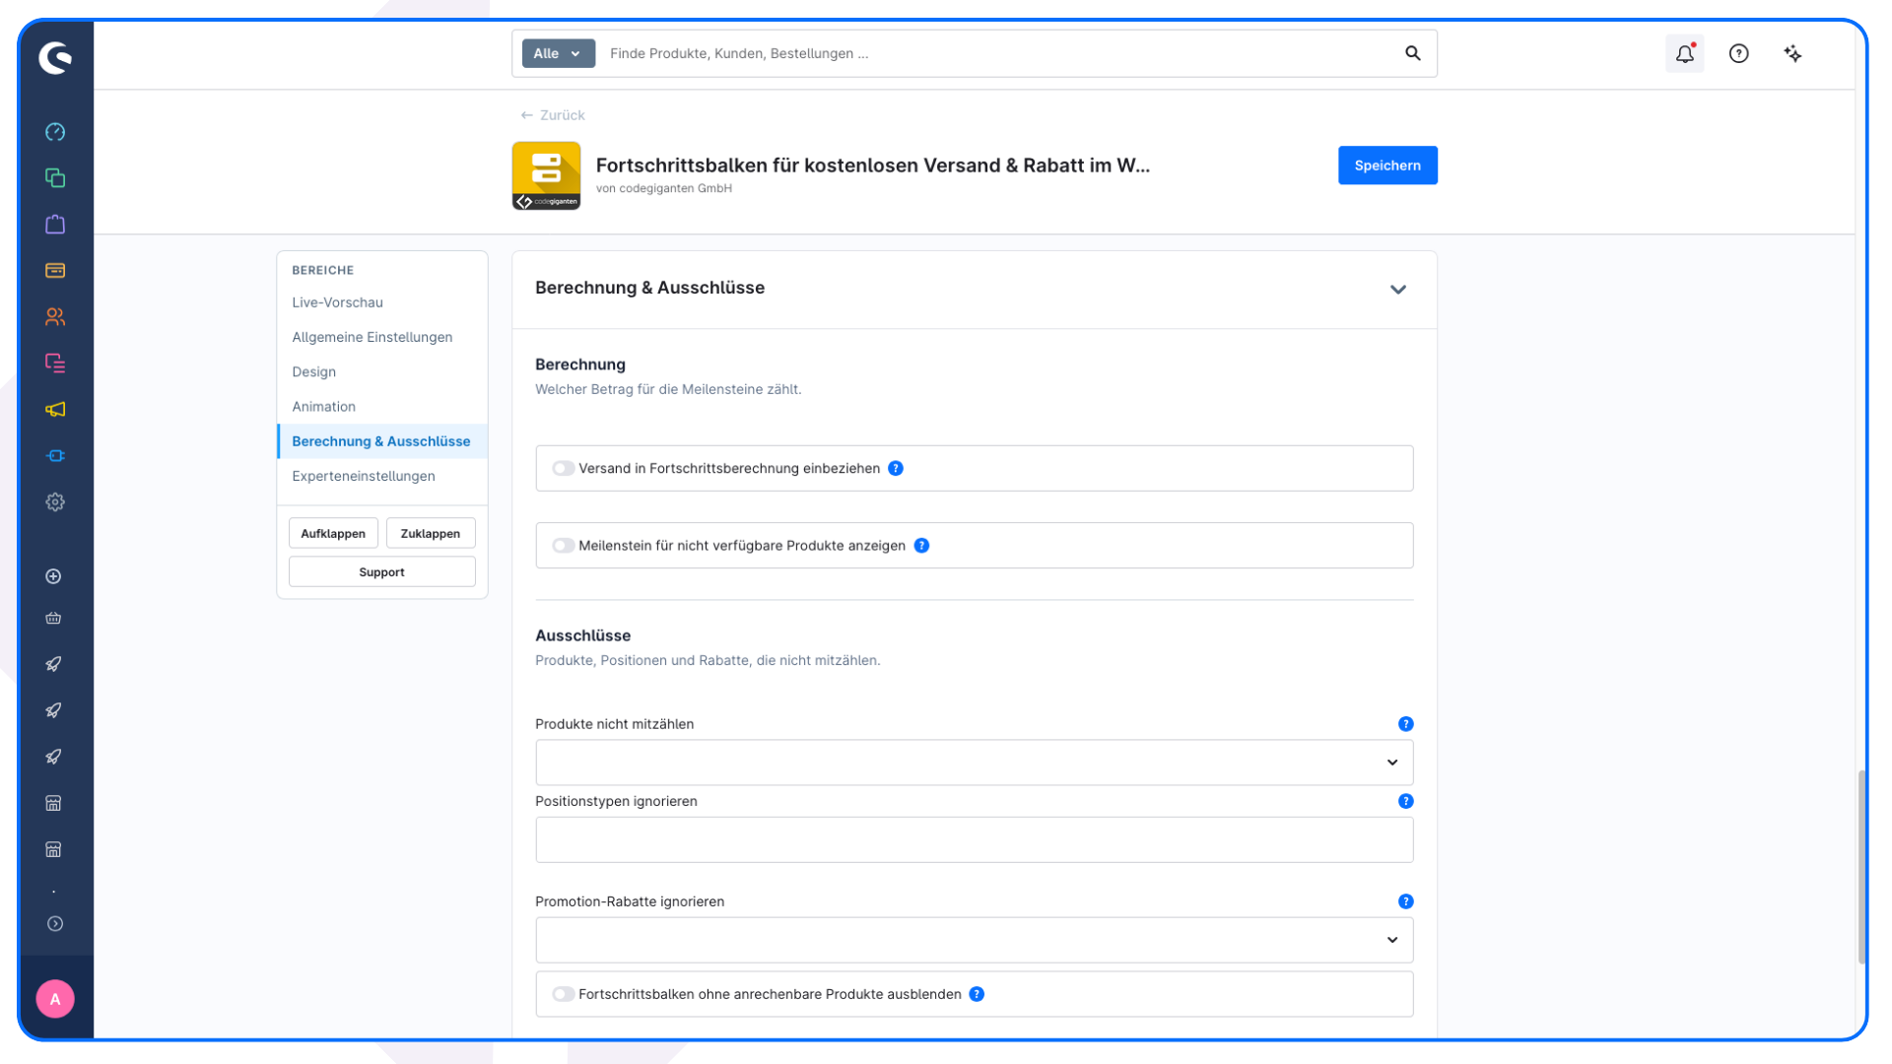Click the Zurück link
Viewport: 1892px width, 1064px height.
pos(553,115)
